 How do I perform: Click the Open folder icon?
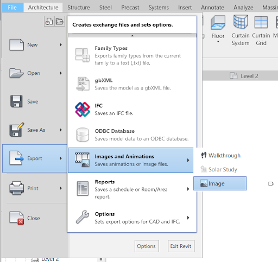tap(16, 73)
